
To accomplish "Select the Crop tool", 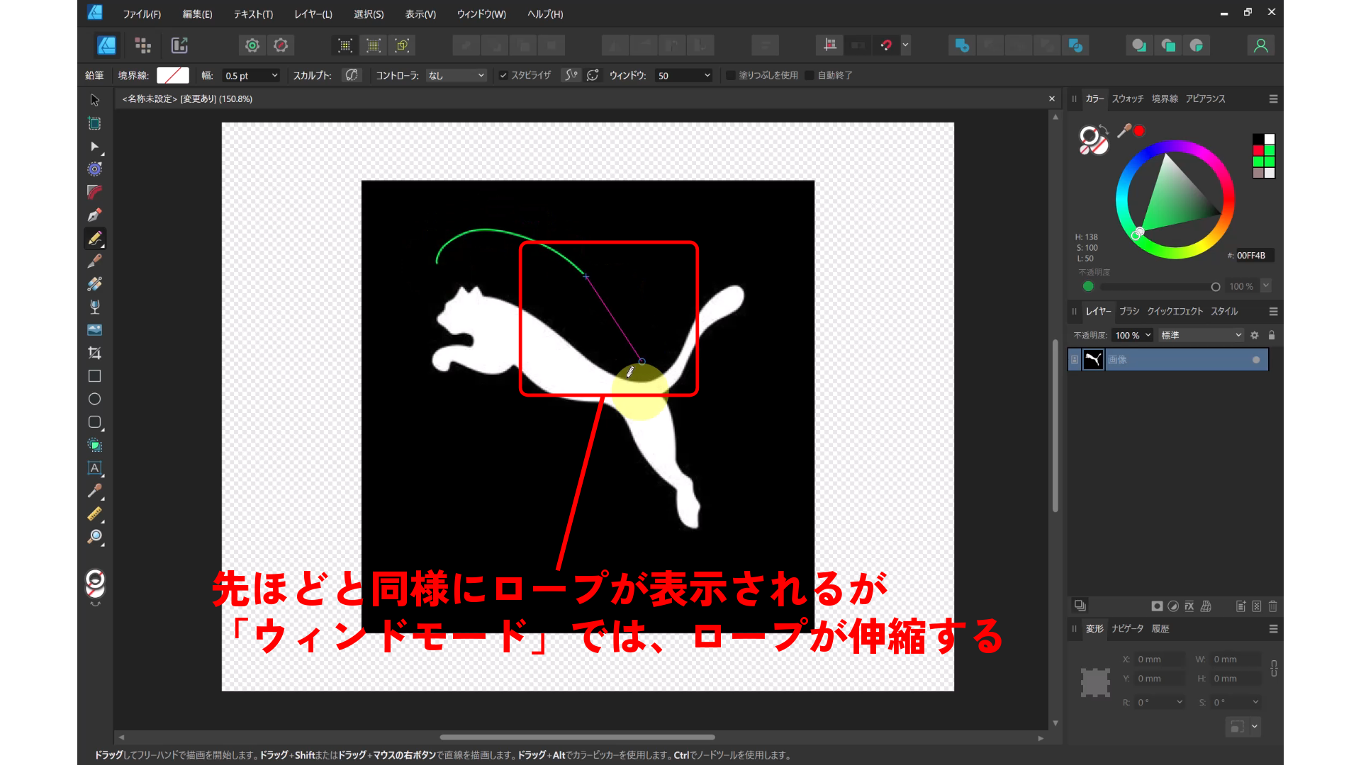I will click(x=94, y=353).
